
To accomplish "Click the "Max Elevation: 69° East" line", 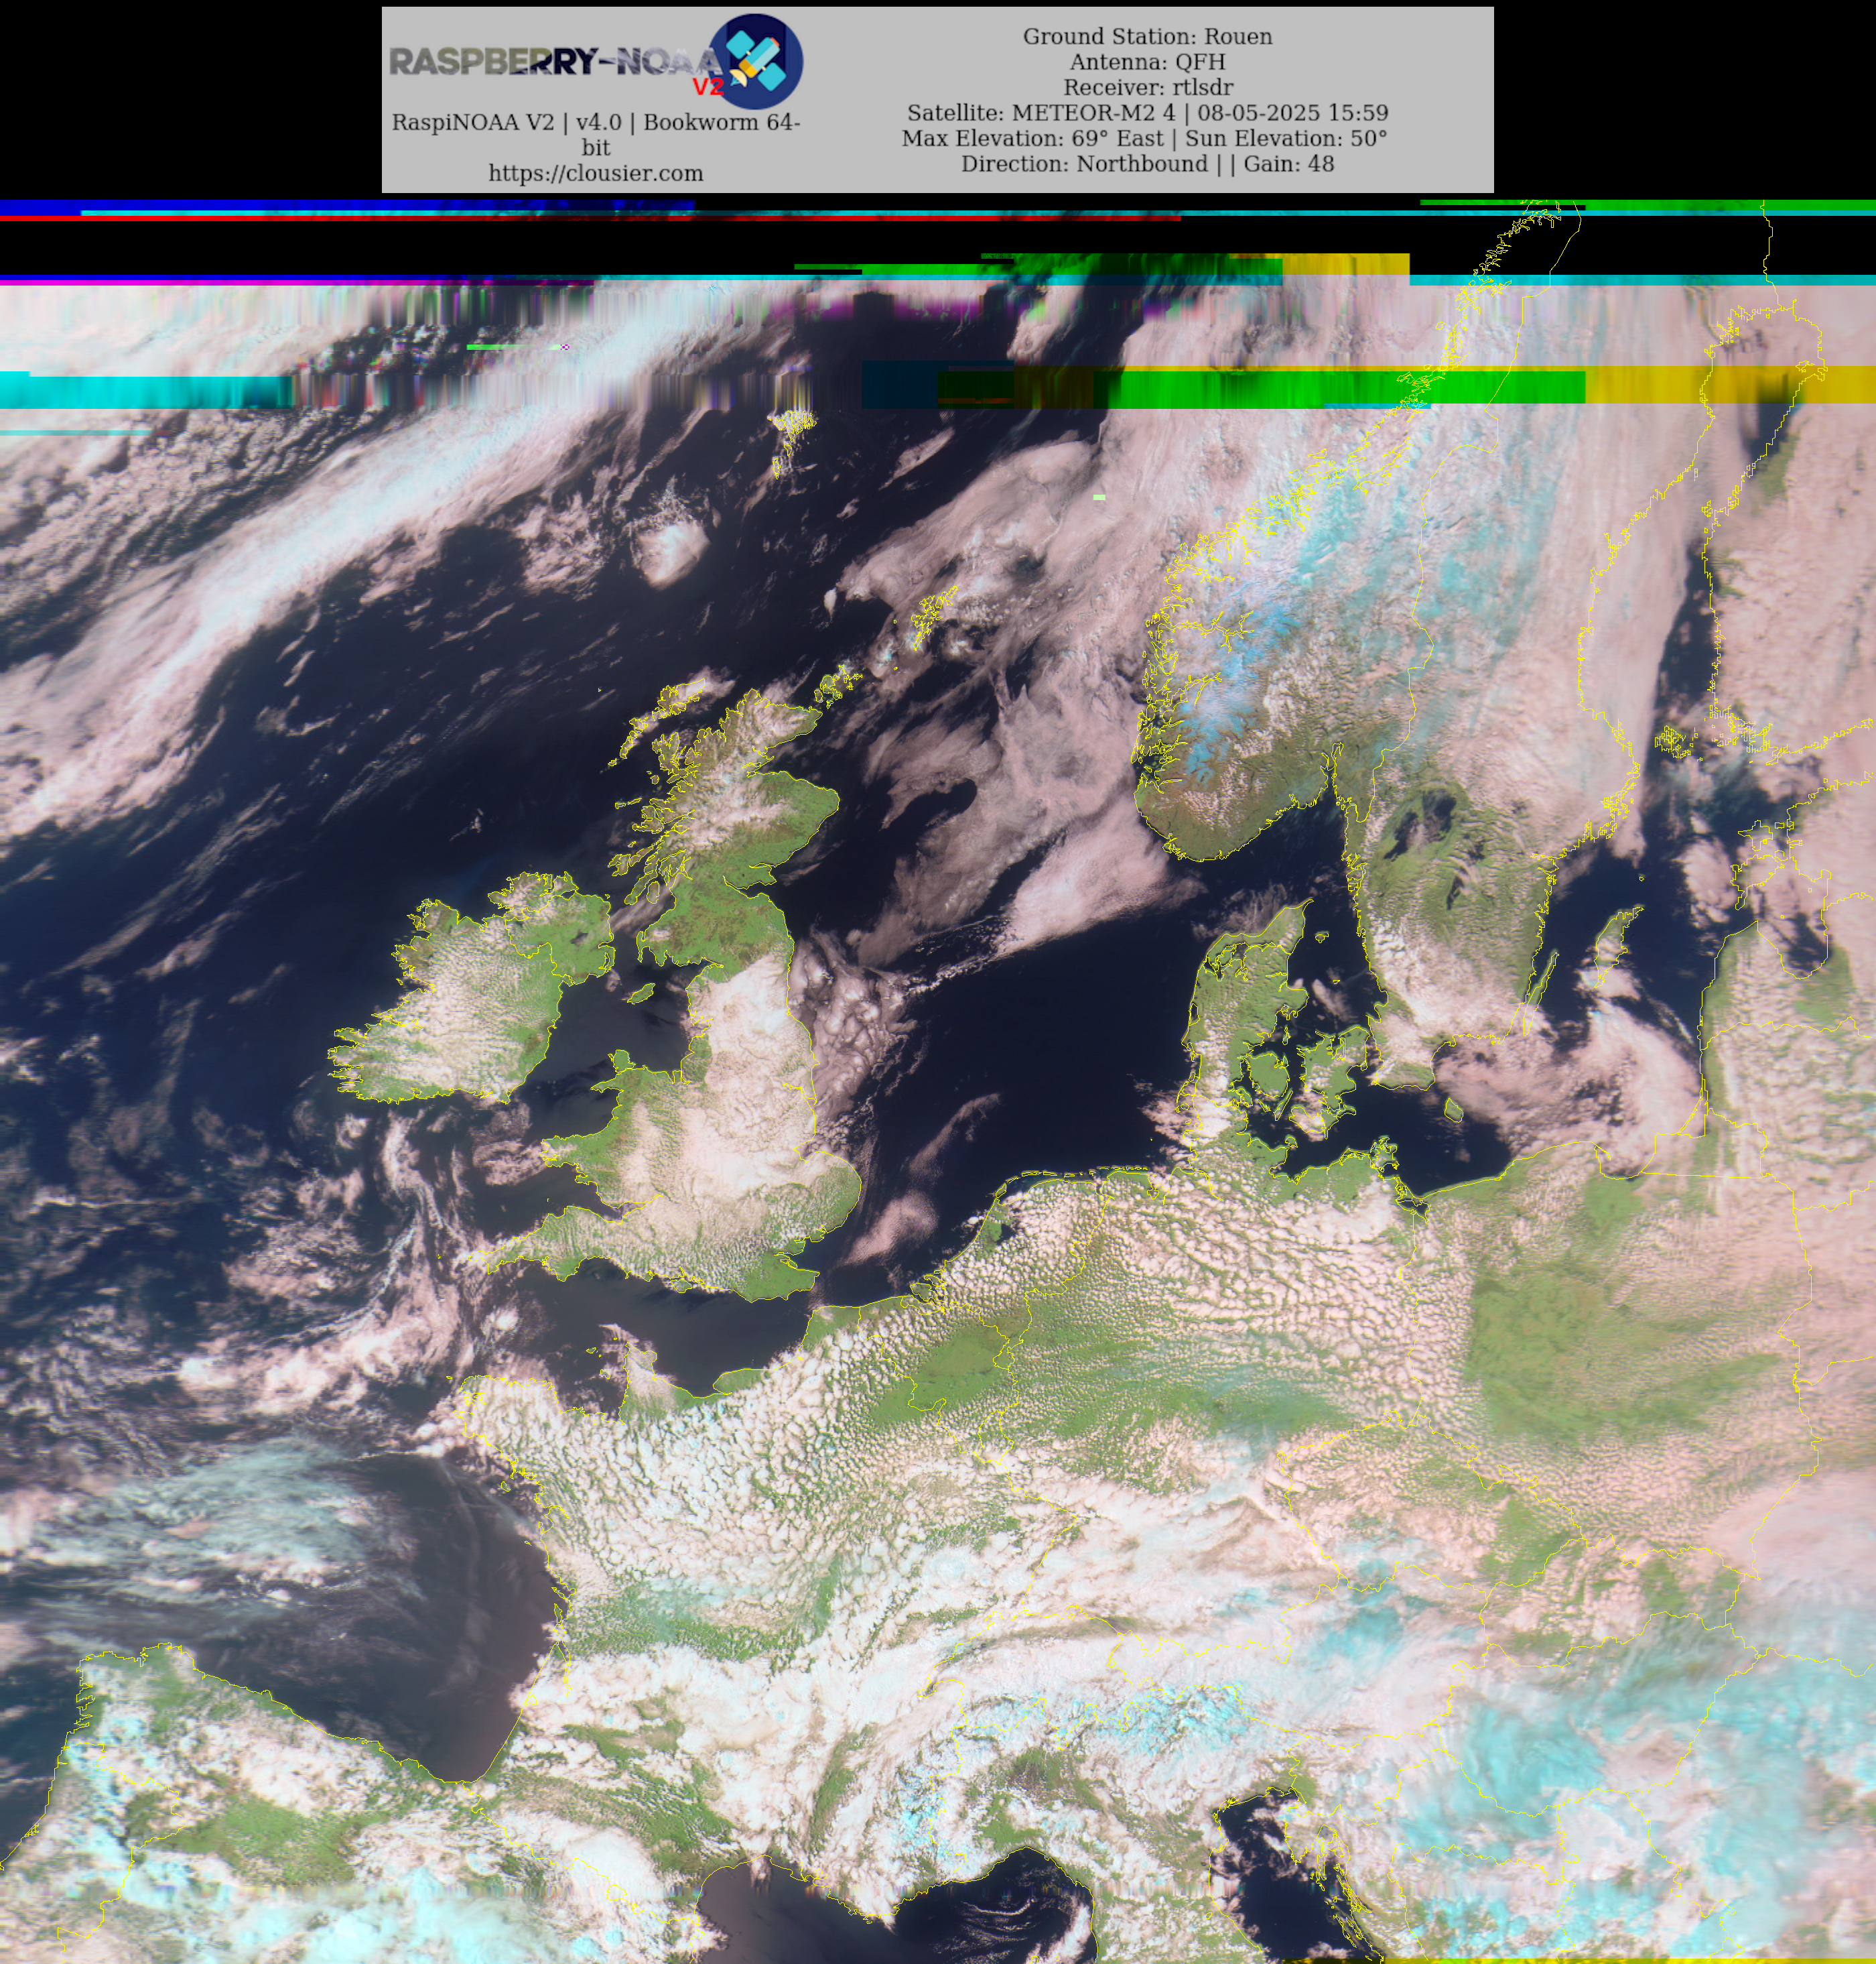I will [1144, 138].
